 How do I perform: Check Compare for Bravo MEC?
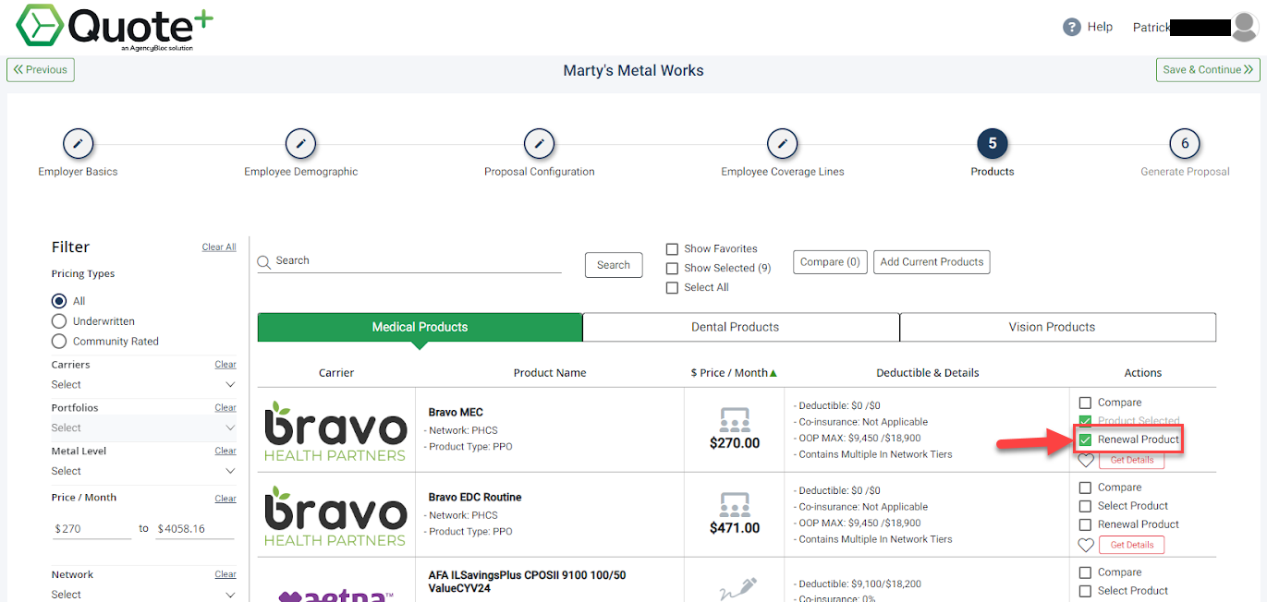click(1085, 403)
